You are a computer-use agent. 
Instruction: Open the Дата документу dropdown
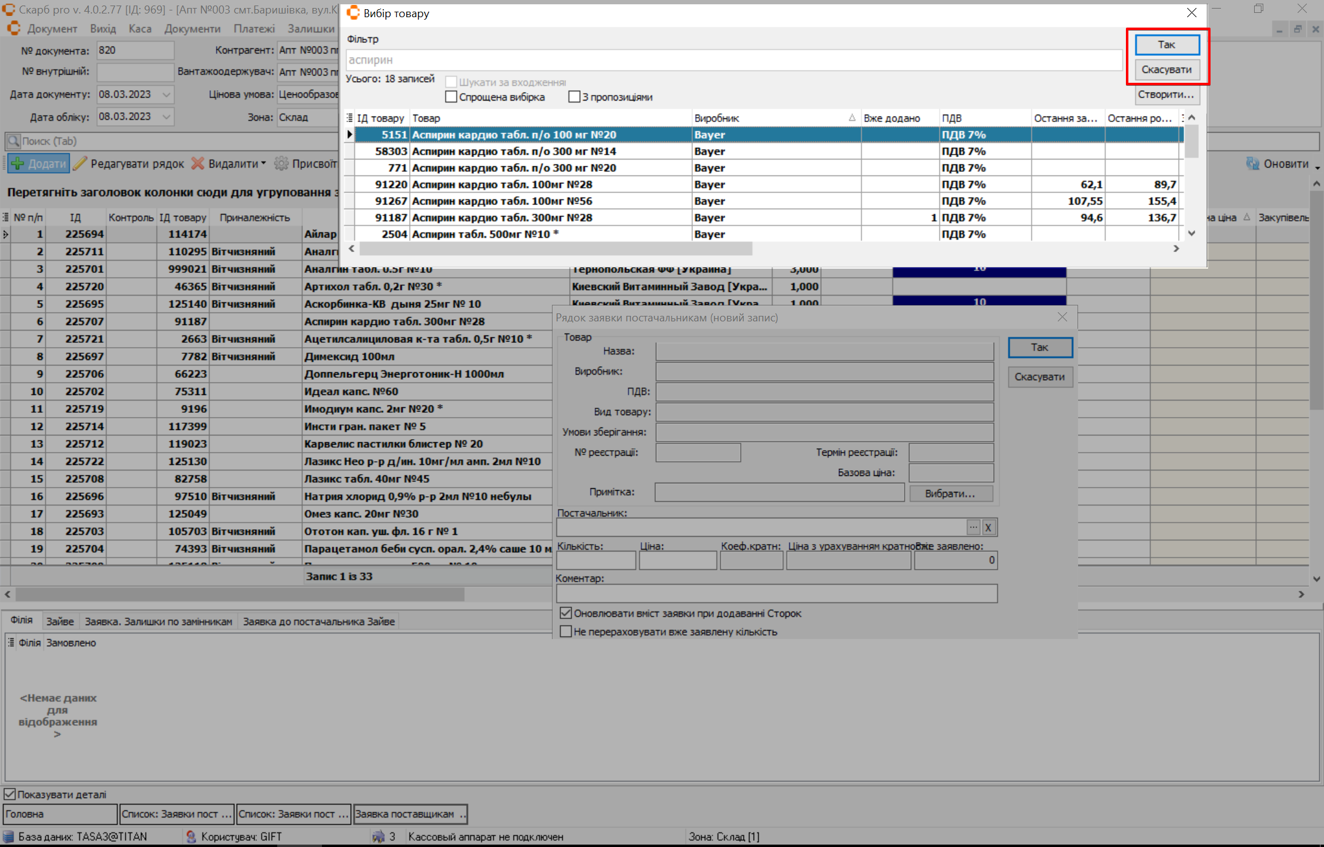166,94
